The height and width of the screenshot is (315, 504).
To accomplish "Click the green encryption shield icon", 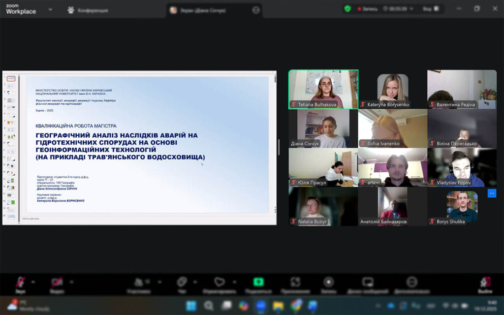I will tap(347, 9).
